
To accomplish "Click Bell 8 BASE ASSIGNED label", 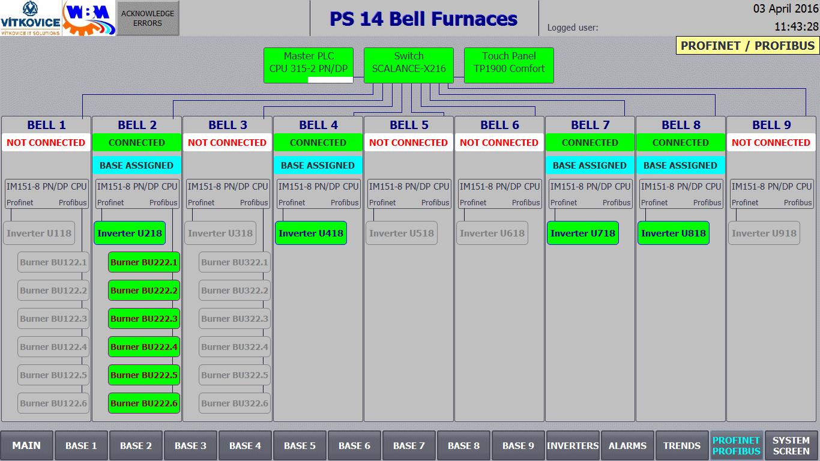I will [681, 165].
